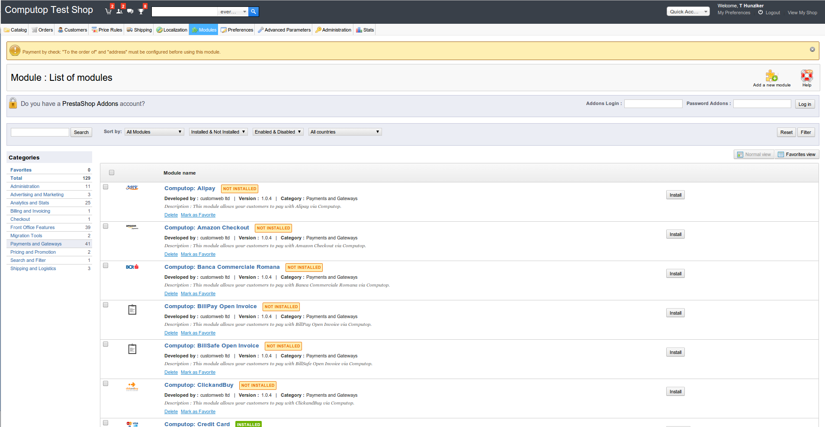Go to the Advanced Parameters menu
This screenshot has width=825, height=427.
(284, 30)
